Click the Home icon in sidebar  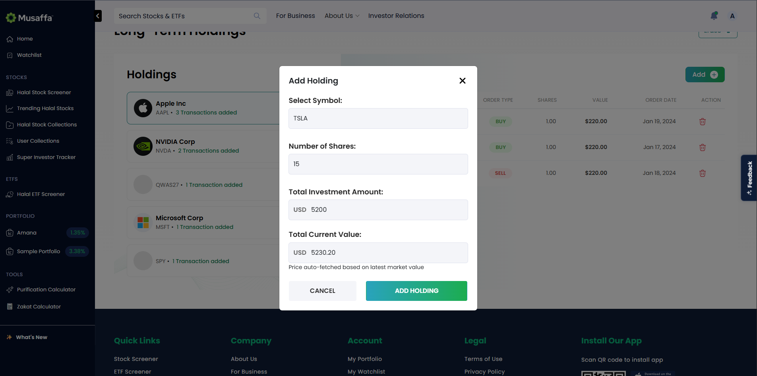tap(10, 39)
